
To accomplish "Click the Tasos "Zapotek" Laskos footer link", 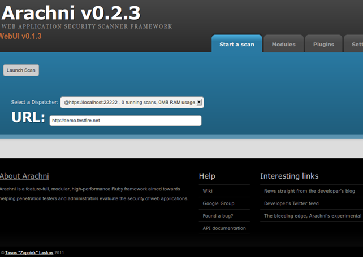I will point(29,253).
